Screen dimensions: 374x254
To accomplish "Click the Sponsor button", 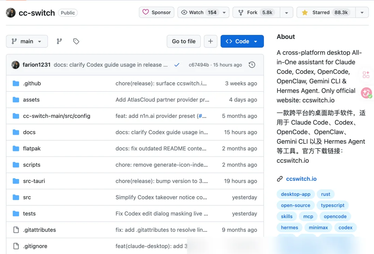I will (x=157, y=12).
